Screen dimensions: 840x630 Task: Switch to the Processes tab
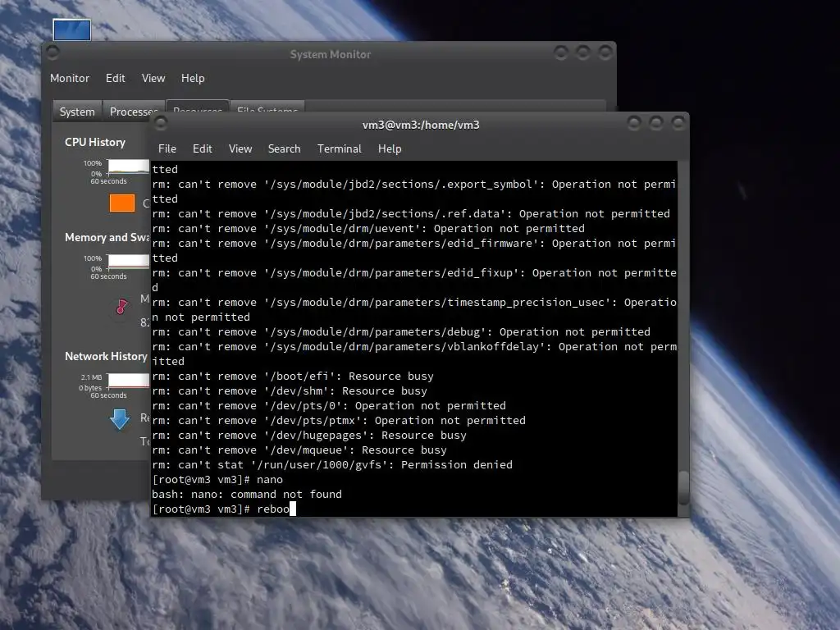pos(132,112)
